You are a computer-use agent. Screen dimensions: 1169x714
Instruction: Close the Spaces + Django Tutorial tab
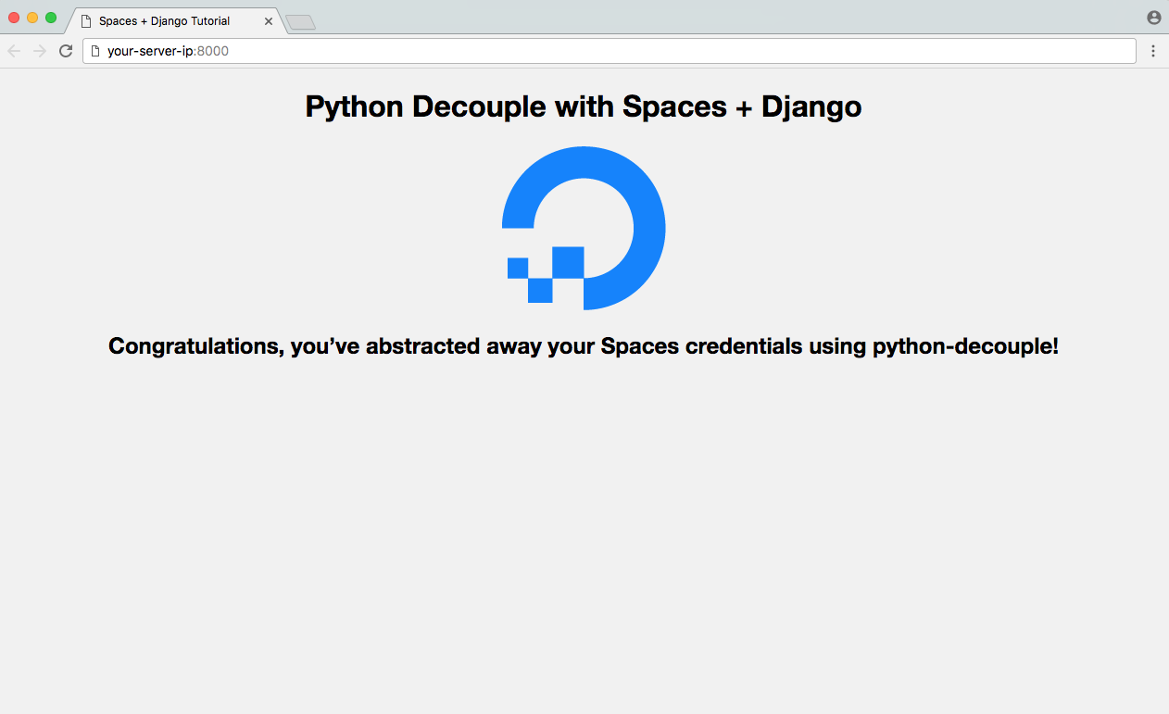pyautogui.click(x=269, y=21)
